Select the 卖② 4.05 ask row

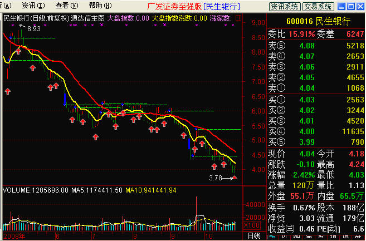click(x=316, y=77)
